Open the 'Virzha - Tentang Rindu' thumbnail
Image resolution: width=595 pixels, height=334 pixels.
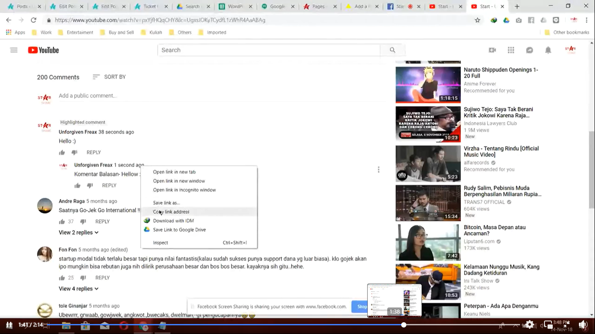click(428, 164)
